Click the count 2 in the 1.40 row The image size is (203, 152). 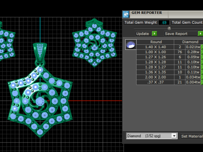180,47
